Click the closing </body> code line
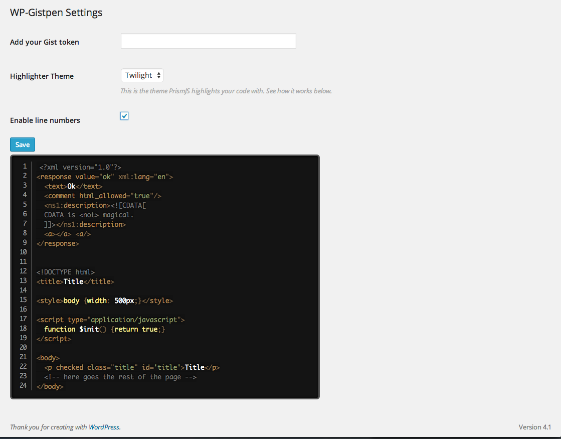 click(50, 386)
